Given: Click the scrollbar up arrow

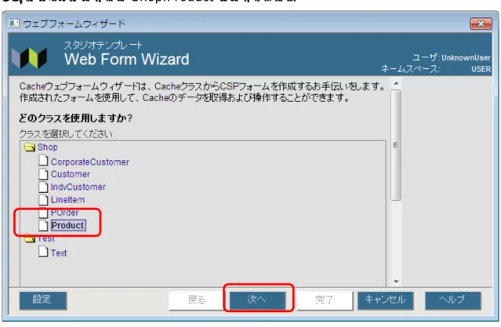Looking at the screenshot, I should (396, 84).
